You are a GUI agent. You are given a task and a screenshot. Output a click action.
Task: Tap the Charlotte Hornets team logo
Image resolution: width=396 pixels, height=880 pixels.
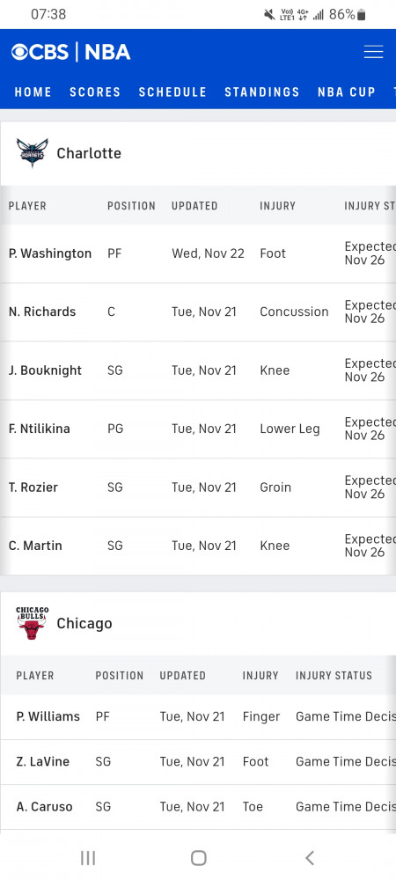coord(33,153)
